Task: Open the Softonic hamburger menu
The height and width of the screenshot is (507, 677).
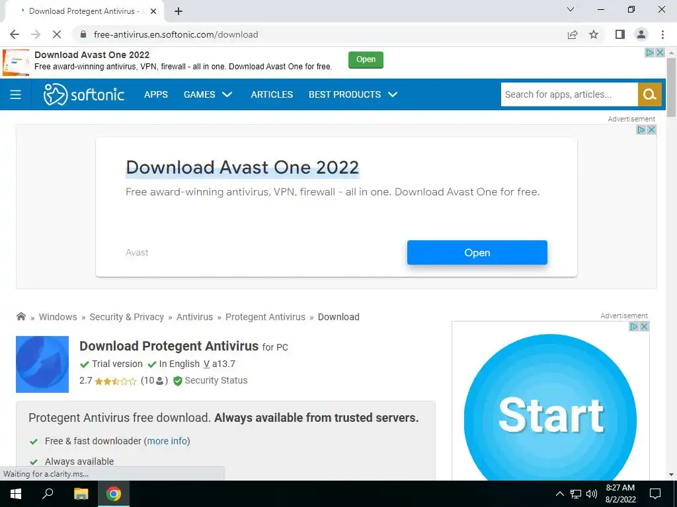Action: coord(16,94)
